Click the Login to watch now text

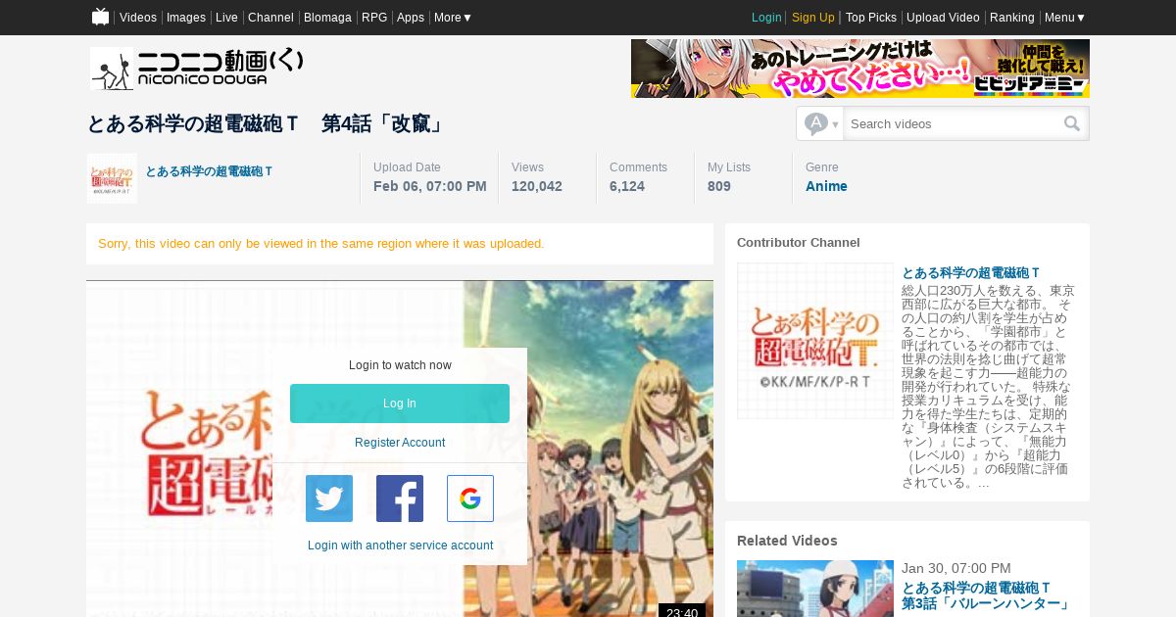pyautogui.click(x=400, y=365)
